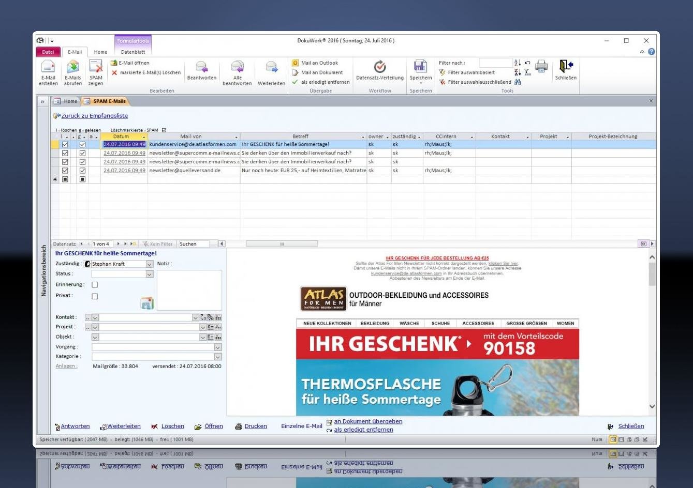This screenshot has height=488, width=693.
Task: Click an Dokument übergeben link
Action: [x=368, y=421]
